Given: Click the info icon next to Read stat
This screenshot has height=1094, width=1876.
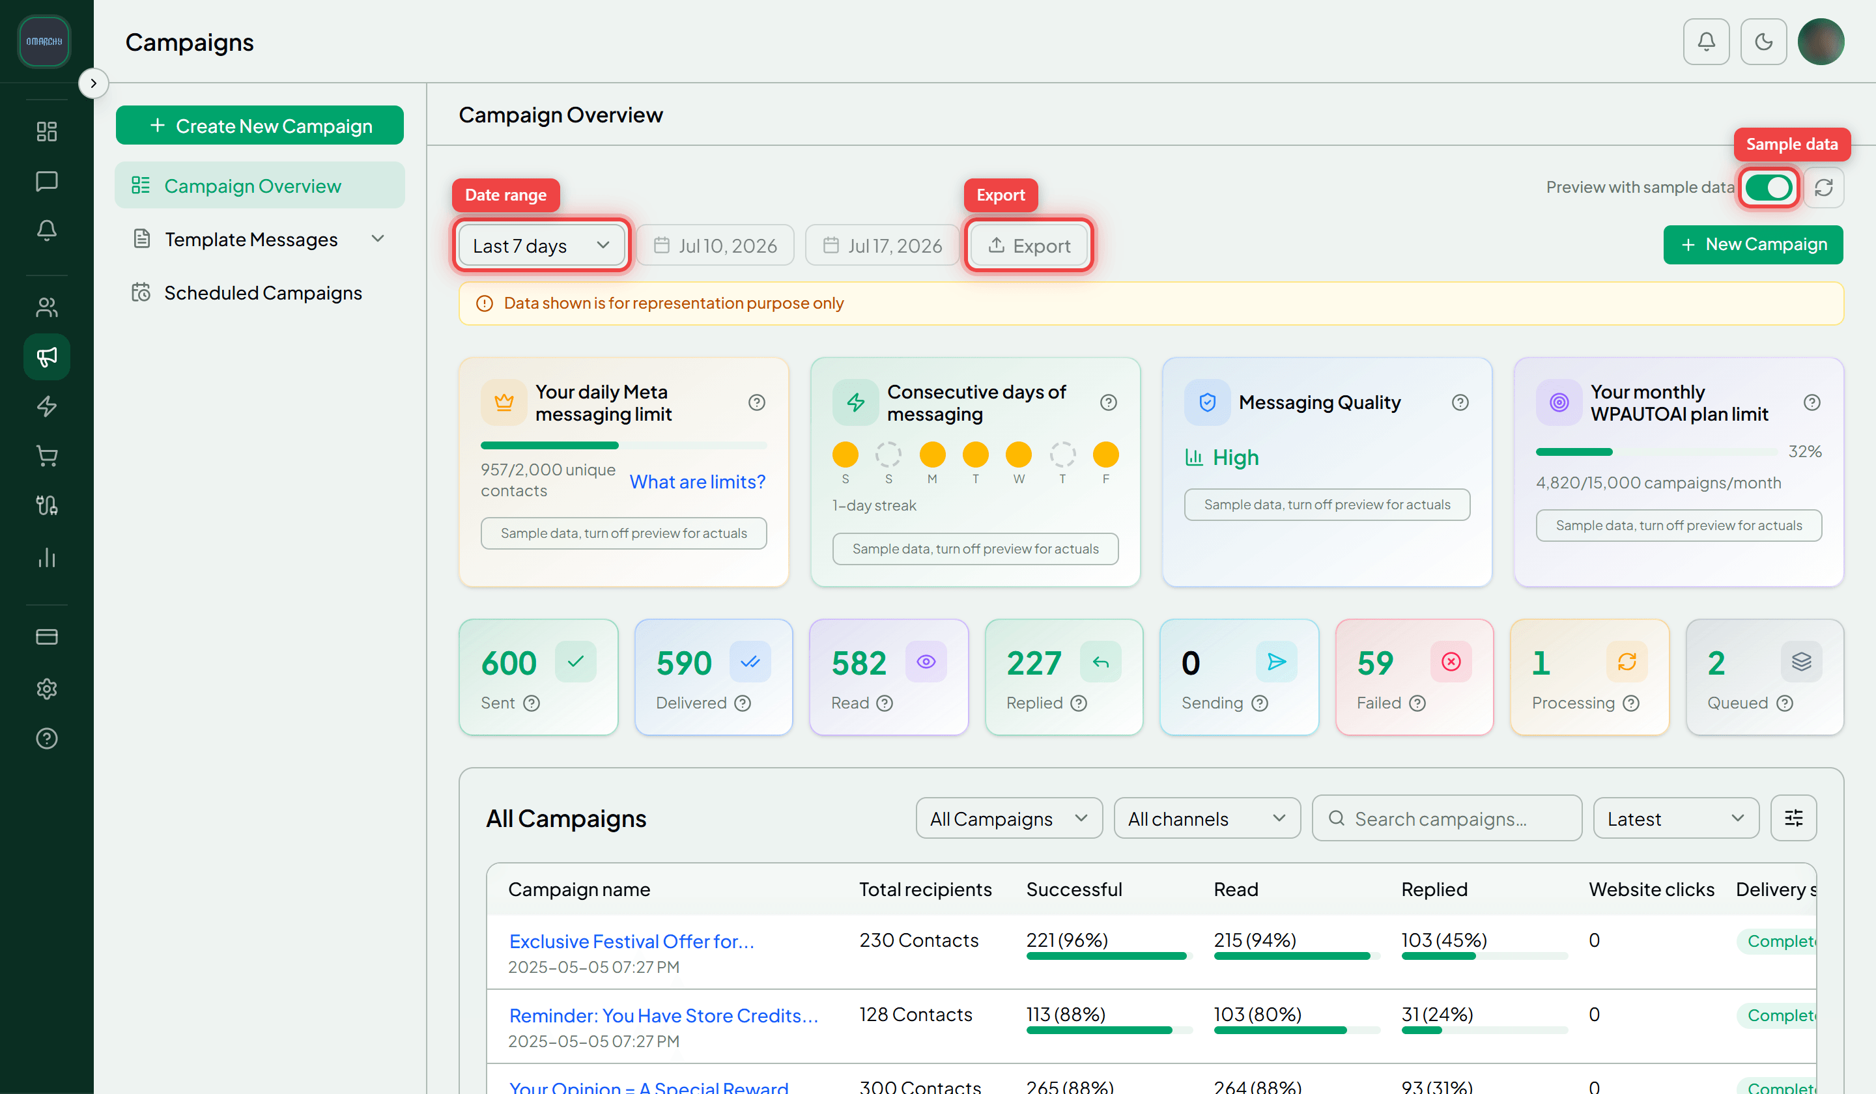Looking at the screenshot, I should tap(884, 703).
